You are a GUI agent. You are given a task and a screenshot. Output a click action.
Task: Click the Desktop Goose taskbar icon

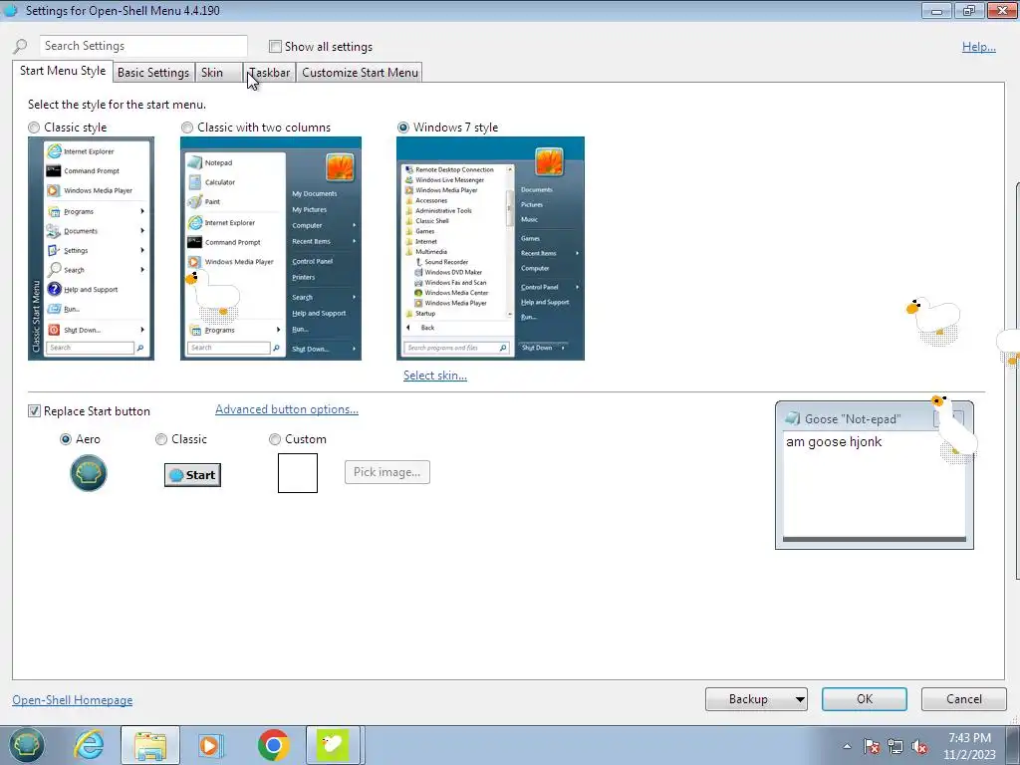coord(333,745)
